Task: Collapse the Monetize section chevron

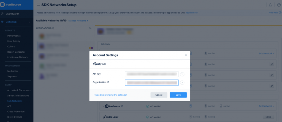Action: click(x=29, y=22)
